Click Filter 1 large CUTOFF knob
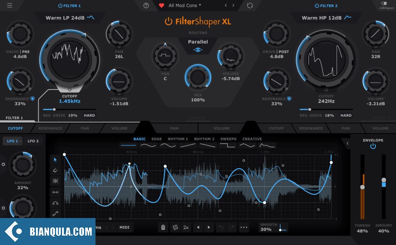The width and height of the screenshot is (396, 245). tap(70, 60)
